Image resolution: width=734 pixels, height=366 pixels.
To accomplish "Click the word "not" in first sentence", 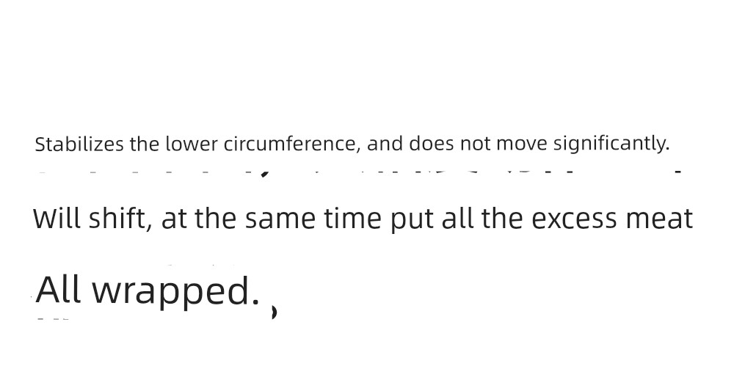I will pyautogui.click(x=475, y=145).
